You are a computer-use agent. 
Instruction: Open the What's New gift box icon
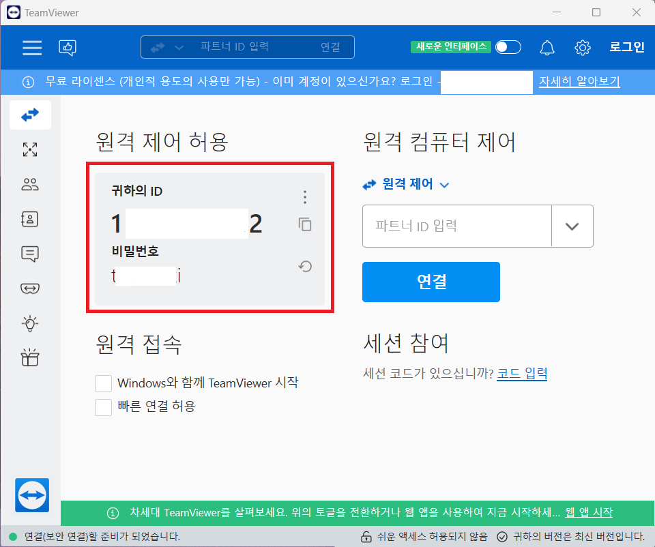tap(30, 357)
